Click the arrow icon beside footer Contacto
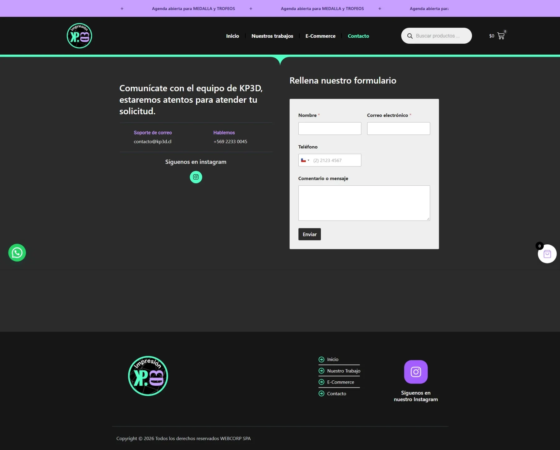Image resolution: width=560 pixels, height=450 pixels. [322, 394]
